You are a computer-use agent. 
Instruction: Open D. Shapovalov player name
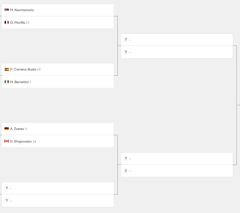pos(21,141)
